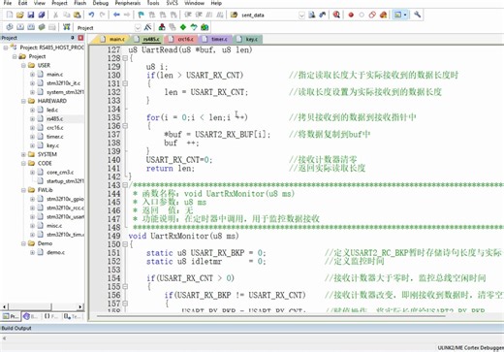Insert a breakpoint with the red dot icon
This screenshot has height=352, width=504.
point(351,15)
